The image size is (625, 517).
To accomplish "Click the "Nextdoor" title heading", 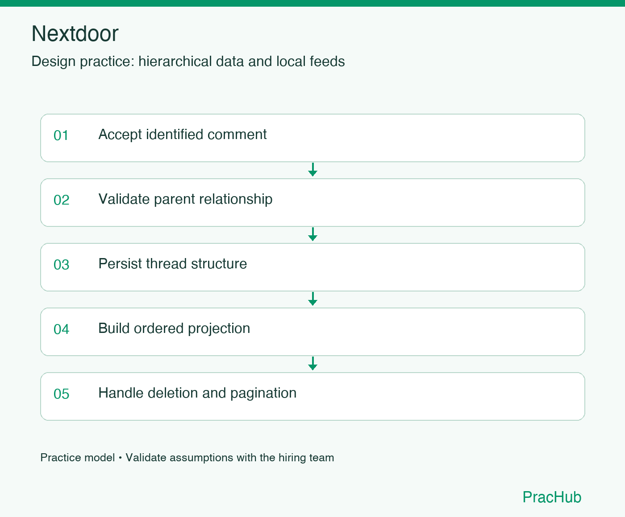I will pos(75,33).
